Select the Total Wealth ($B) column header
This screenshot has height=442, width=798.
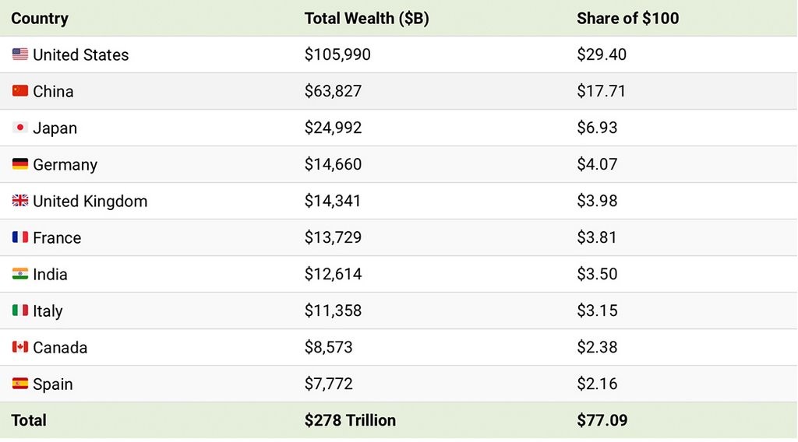coord(366,18)
